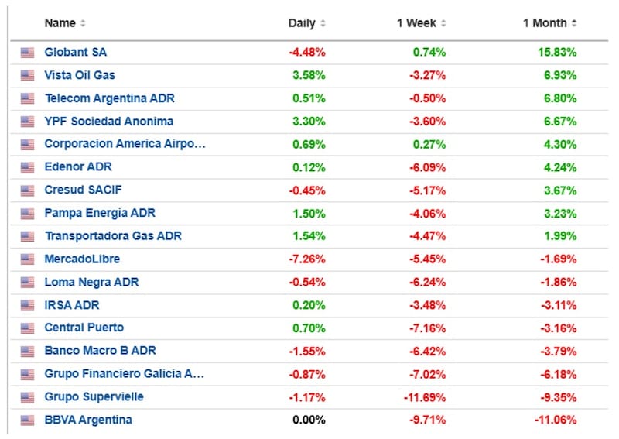Sort the table by Name column arrows
The height and width of the screenshot is (439, 619).
pyautogui.click(x=83, y=23)
